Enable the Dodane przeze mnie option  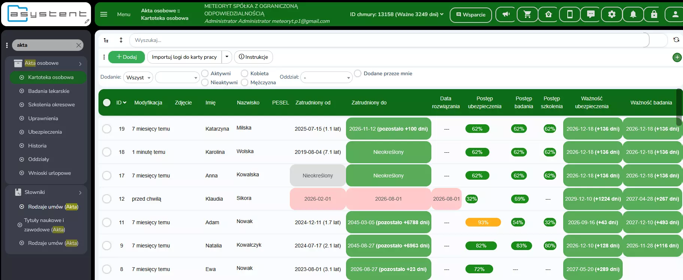pos(358,73)
